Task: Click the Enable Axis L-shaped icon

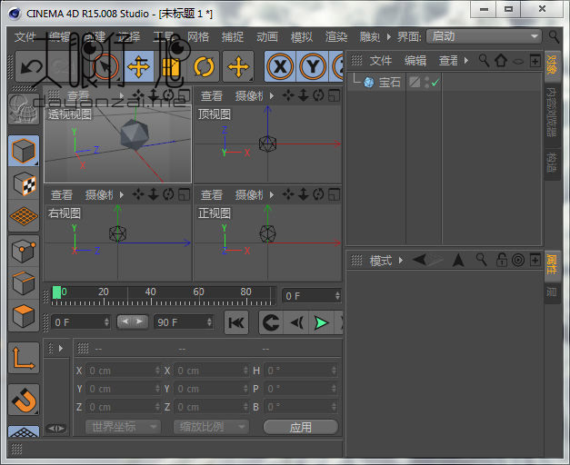Action: pyautogui.click(x=24, y=358)
